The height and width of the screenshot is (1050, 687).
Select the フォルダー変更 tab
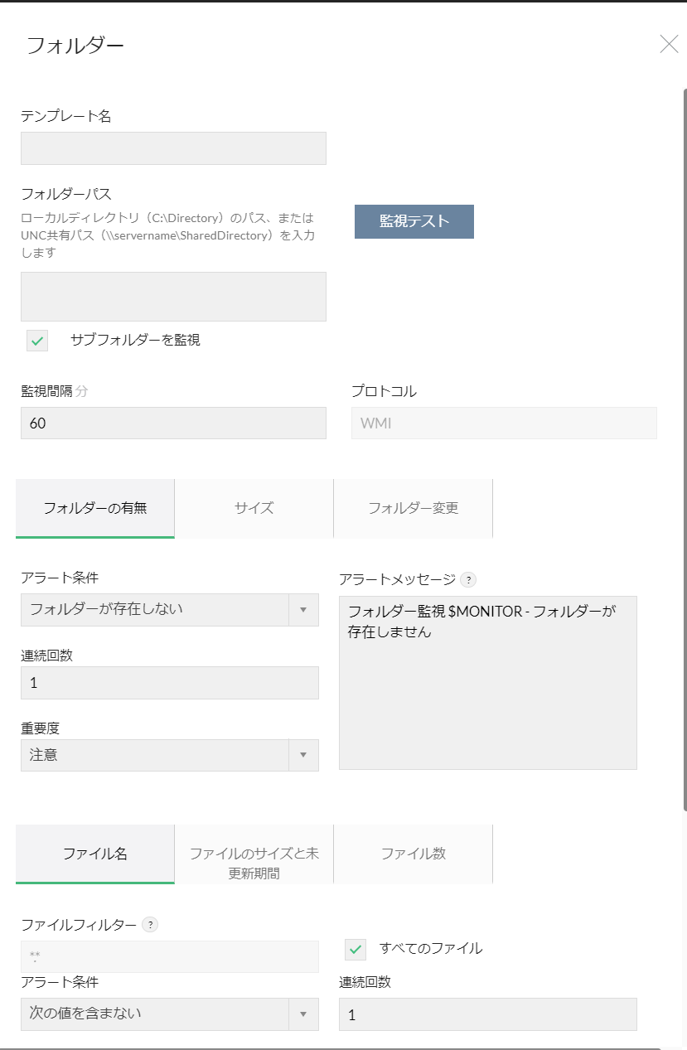[x=413, y=508]
